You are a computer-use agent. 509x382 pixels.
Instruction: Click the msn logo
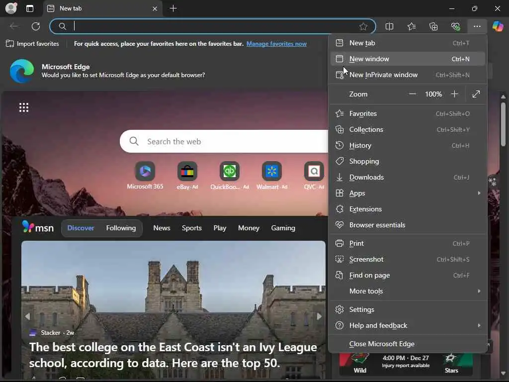[38, 227]
